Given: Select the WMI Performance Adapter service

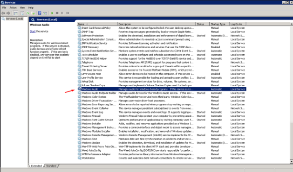Looking at the screenshot, I should coord(162,154).
